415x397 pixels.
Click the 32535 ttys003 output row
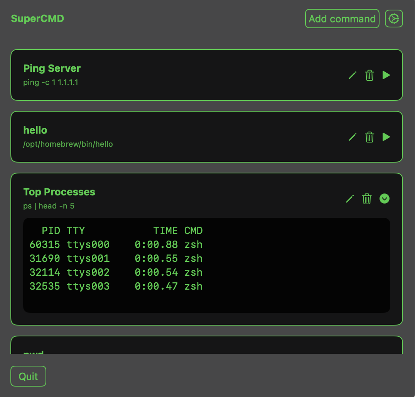click(116, 286)
